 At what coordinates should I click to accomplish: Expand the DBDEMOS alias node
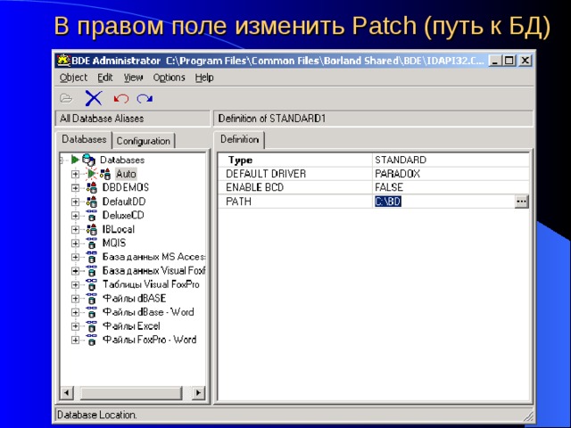[x=75, y=188]
